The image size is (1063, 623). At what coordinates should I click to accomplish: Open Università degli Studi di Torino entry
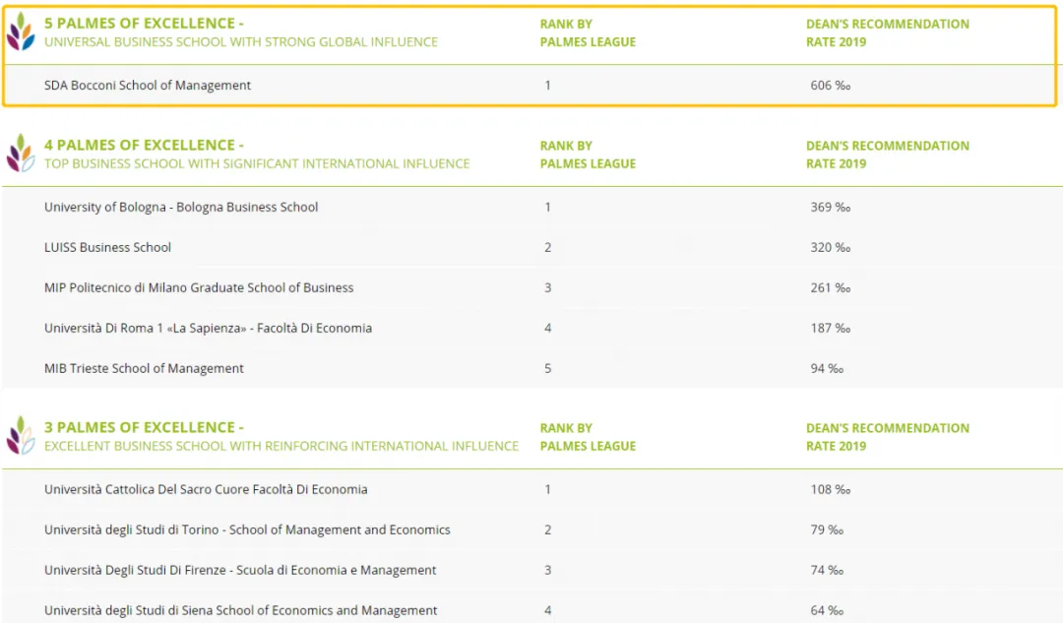pos(247,530)
